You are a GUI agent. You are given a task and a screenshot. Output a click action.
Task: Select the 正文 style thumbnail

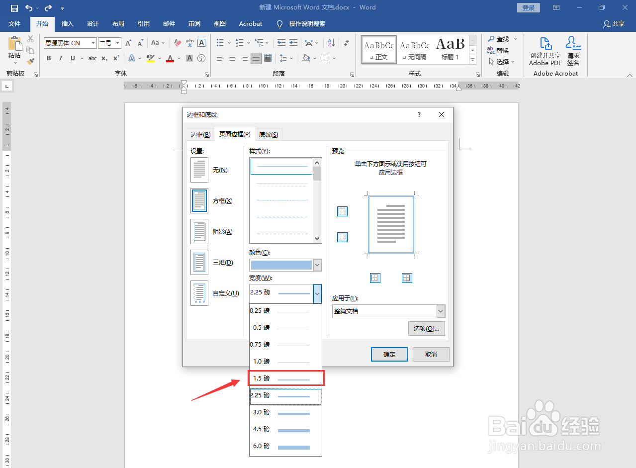coord(379,49)
